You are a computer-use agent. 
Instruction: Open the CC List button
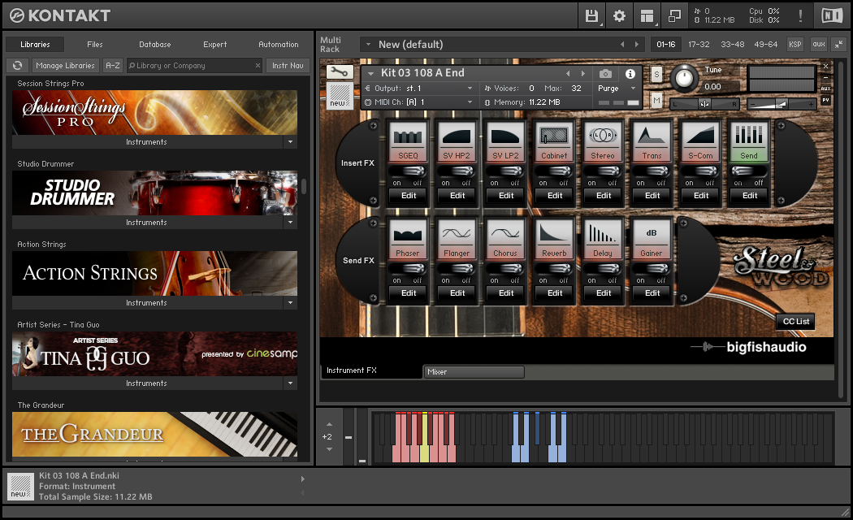click(795, 321)
